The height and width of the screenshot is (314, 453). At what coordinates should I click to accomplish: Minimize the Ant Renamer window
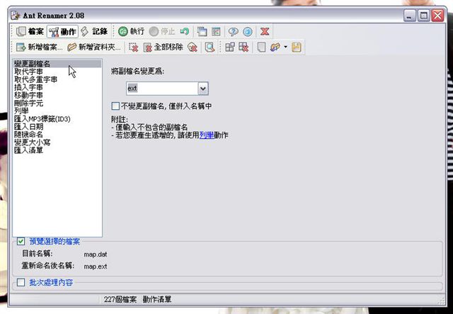[409, 16]
